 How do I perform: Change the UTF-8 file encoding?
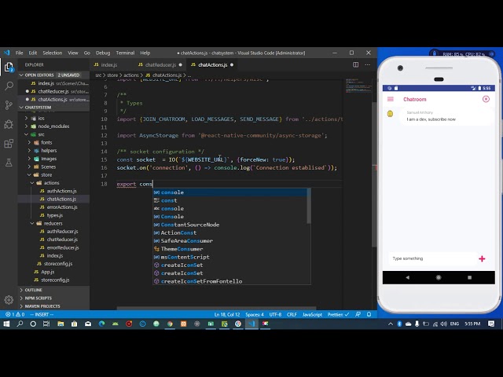coord(275,314)
